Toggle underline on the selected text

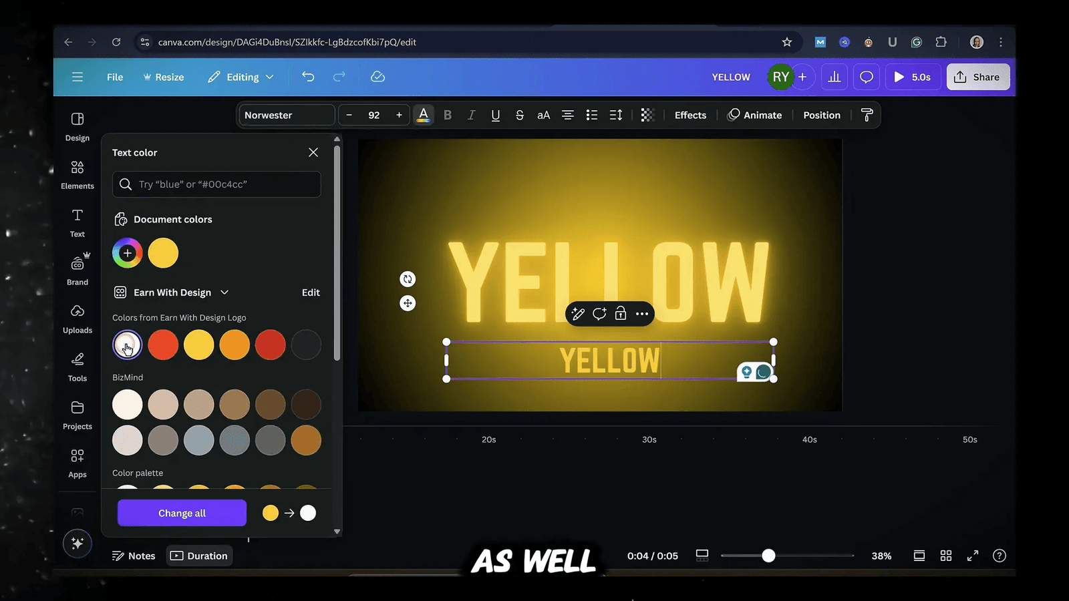(495, 115)
